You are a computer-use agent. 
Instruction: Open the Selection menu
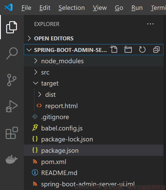click(72, 8)
